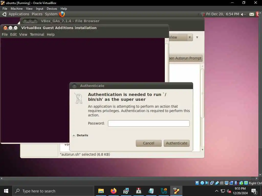Open the VirtualBox Help menu
Viewport: 262px width, 196px height.
[64, 9]
